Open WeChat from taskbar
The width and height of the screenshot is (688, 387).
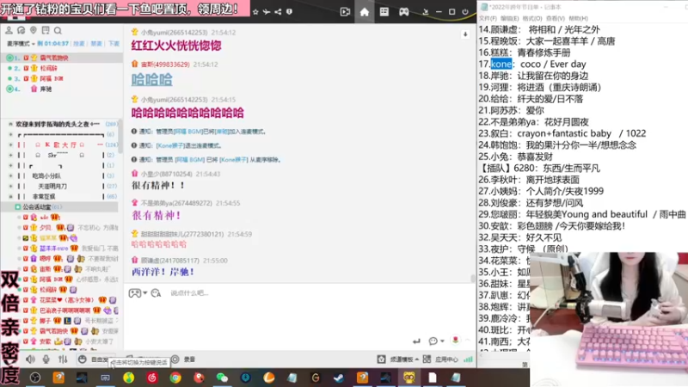pos(222,378)
